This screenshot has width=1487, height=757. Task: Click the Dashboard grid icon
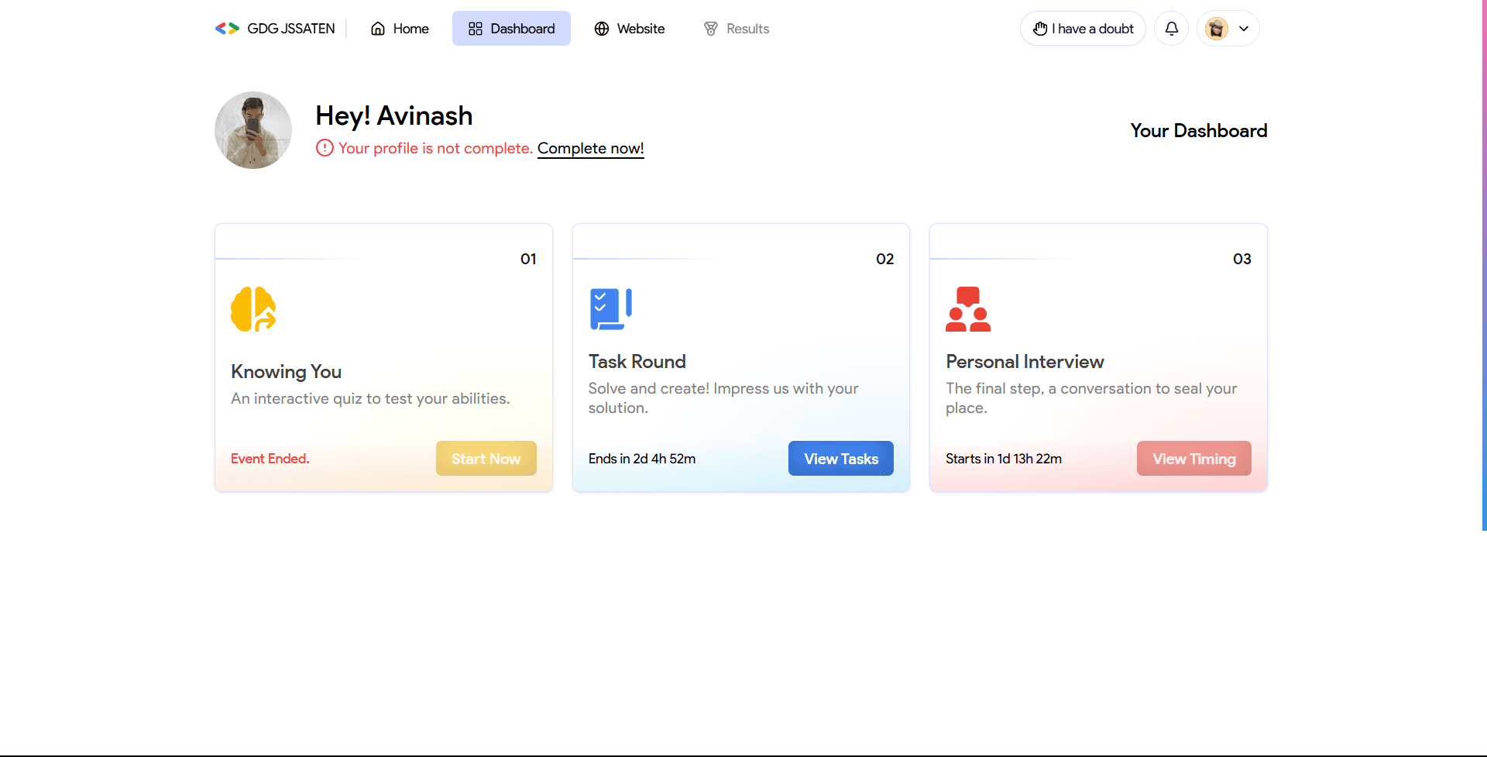pyautogui.click(x=476, y=28)
